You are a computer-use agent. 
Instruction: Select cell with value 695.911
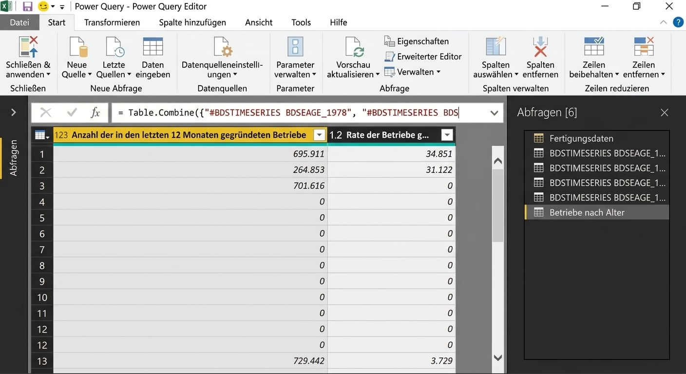click(x=191, y=154)
